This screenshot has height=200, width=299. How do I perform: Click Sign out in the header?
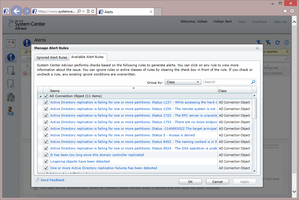click(x=280, y=22)
